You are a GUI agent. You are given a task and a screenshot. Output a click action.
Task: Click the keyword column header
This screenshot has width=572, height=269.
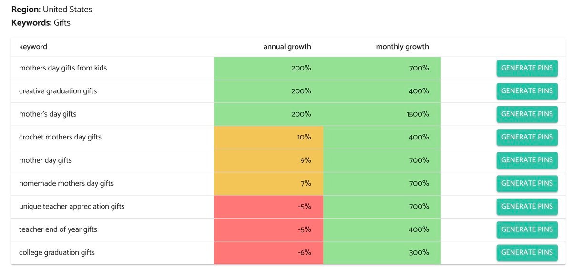coord(33,47)
